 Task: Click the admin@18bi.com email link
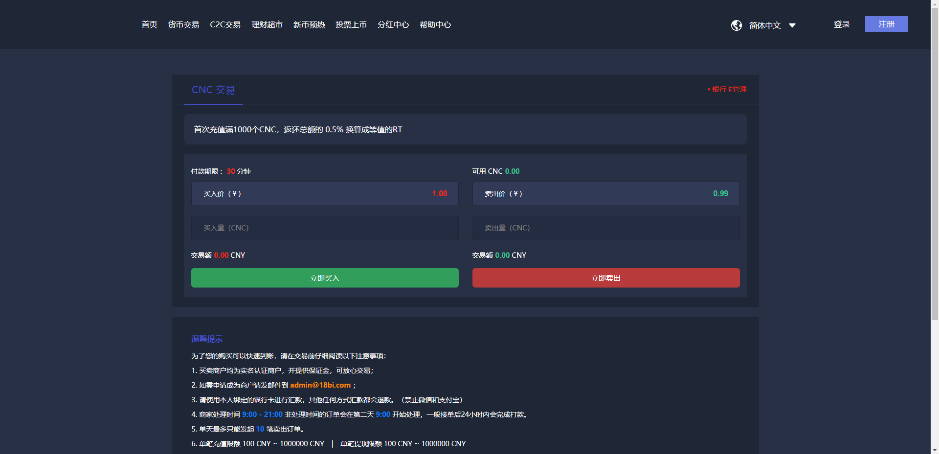coord(320,385)
